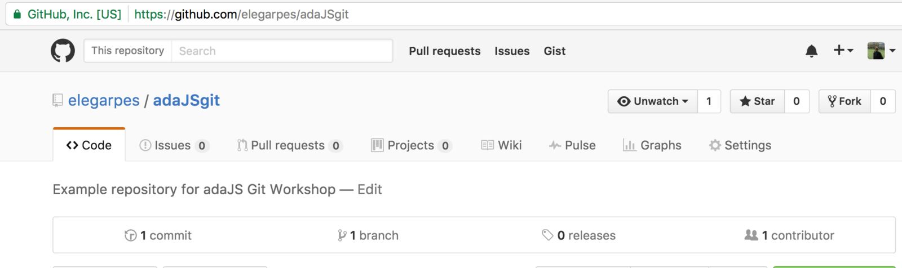Edit the repository description
Viewport: 902px width, 268px height.
click(x=370, y=190)
